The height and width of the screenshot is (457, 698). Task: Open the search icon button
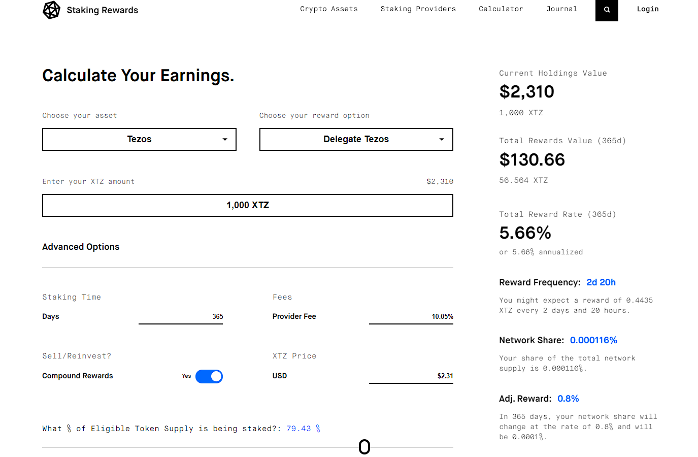pyautogui.click(x=607, y=10)
